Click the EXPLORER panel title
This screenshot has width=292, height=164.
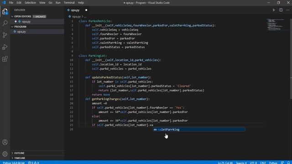(20, 10)
